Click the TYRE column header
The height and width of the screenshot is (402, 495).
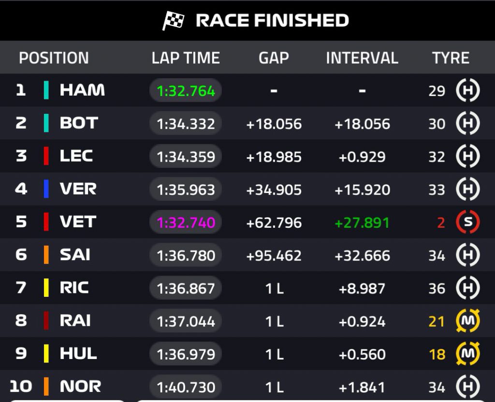[x=451, y=58]
